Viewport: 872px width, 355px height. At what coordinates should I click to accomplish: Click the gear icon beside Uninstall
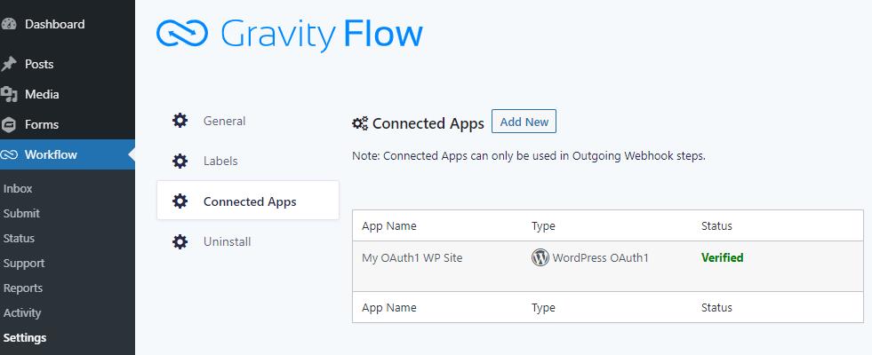pos(180,241)
